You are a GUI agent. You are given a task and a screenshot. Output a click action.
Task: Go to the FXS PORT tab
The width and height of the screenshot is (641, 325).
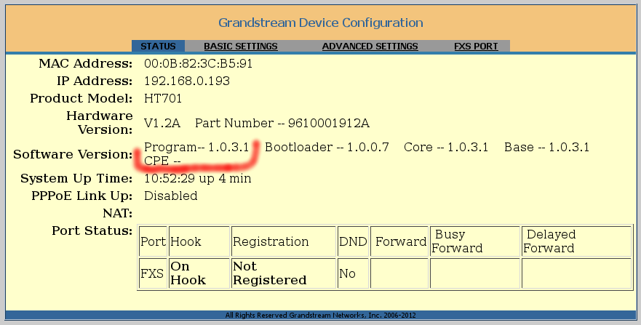pyautogui.click(x=476, y=46)
